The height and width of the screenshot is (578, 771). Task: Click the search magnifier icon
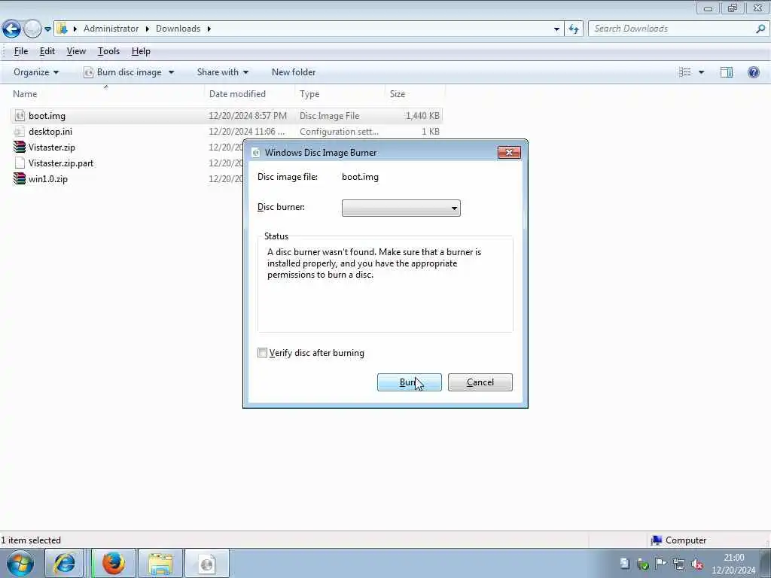coord(760,29)
